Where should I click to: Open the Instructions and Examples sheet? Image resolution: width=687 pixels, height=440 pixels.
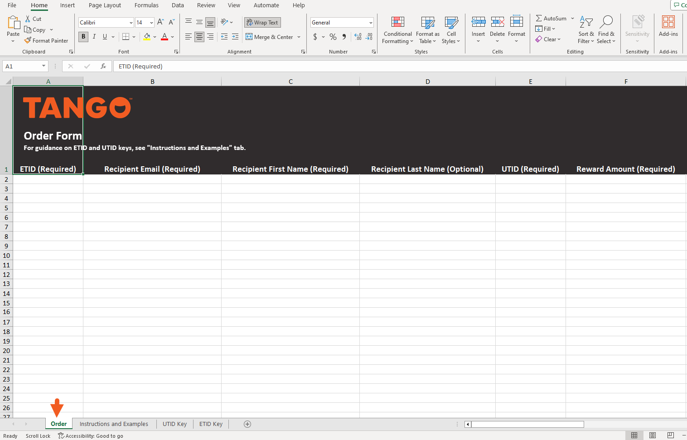114,424
